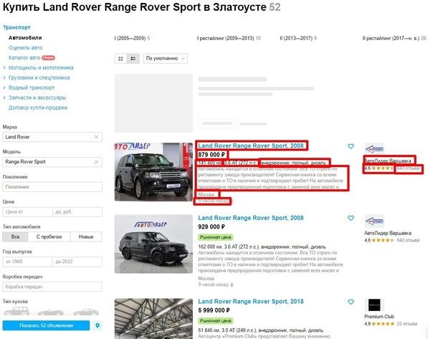
Task: Open Модель Range Rover Sport field
Action: click(x=52, y=162)
